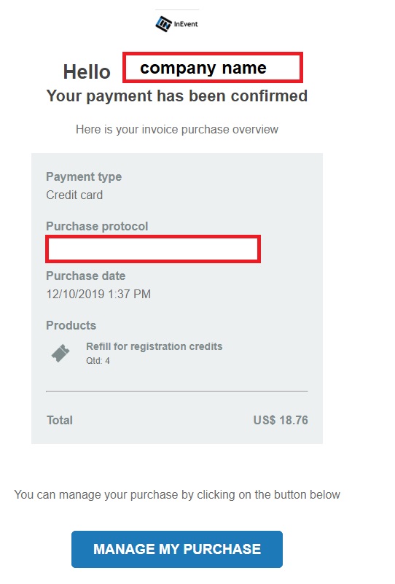Select the Credit card value

tap(74, 195)
